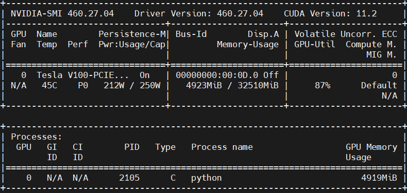Click power usage 212W / 250W
This screenshot has height=193, width=407.
tap(132, 86)
